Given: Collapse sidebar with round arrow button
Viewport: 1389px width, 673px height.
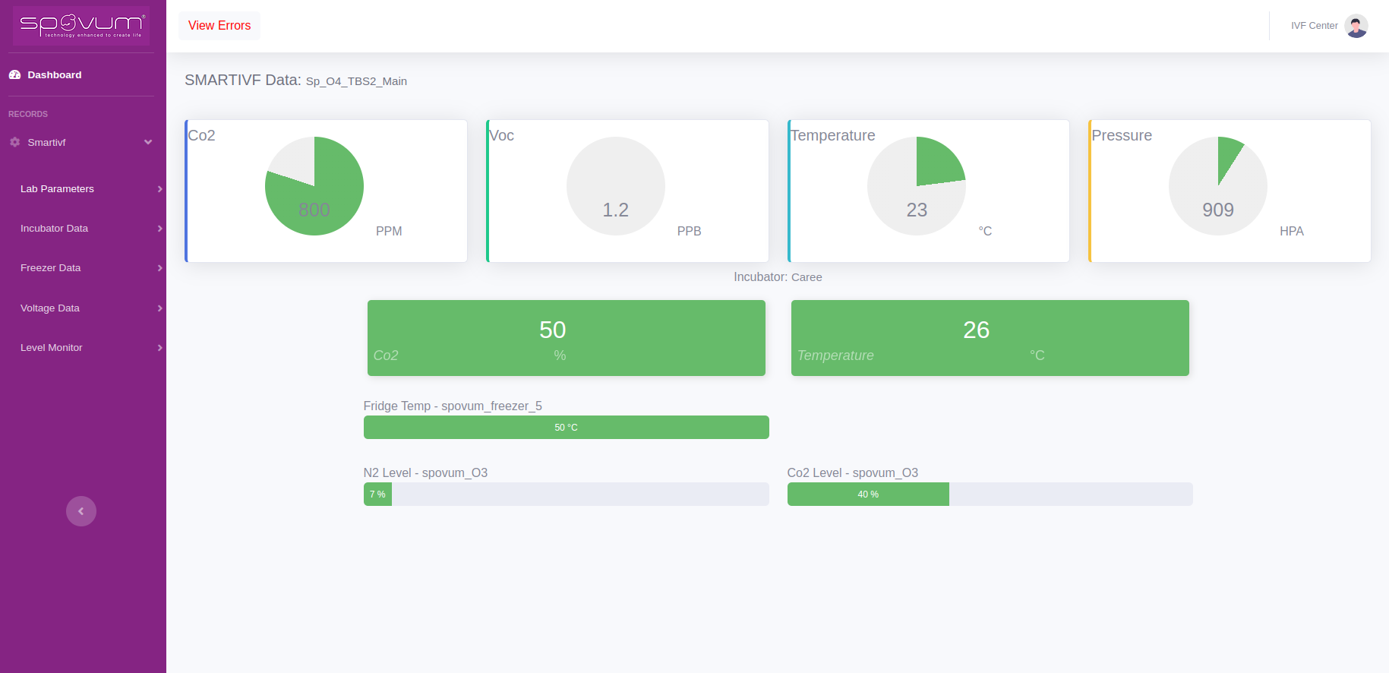Looking at the screenshot, I should tap(81, 511).
